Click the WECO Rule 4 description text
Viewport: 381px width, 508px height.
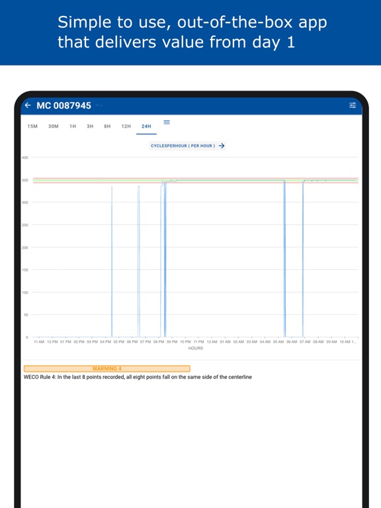click(138, 377)
